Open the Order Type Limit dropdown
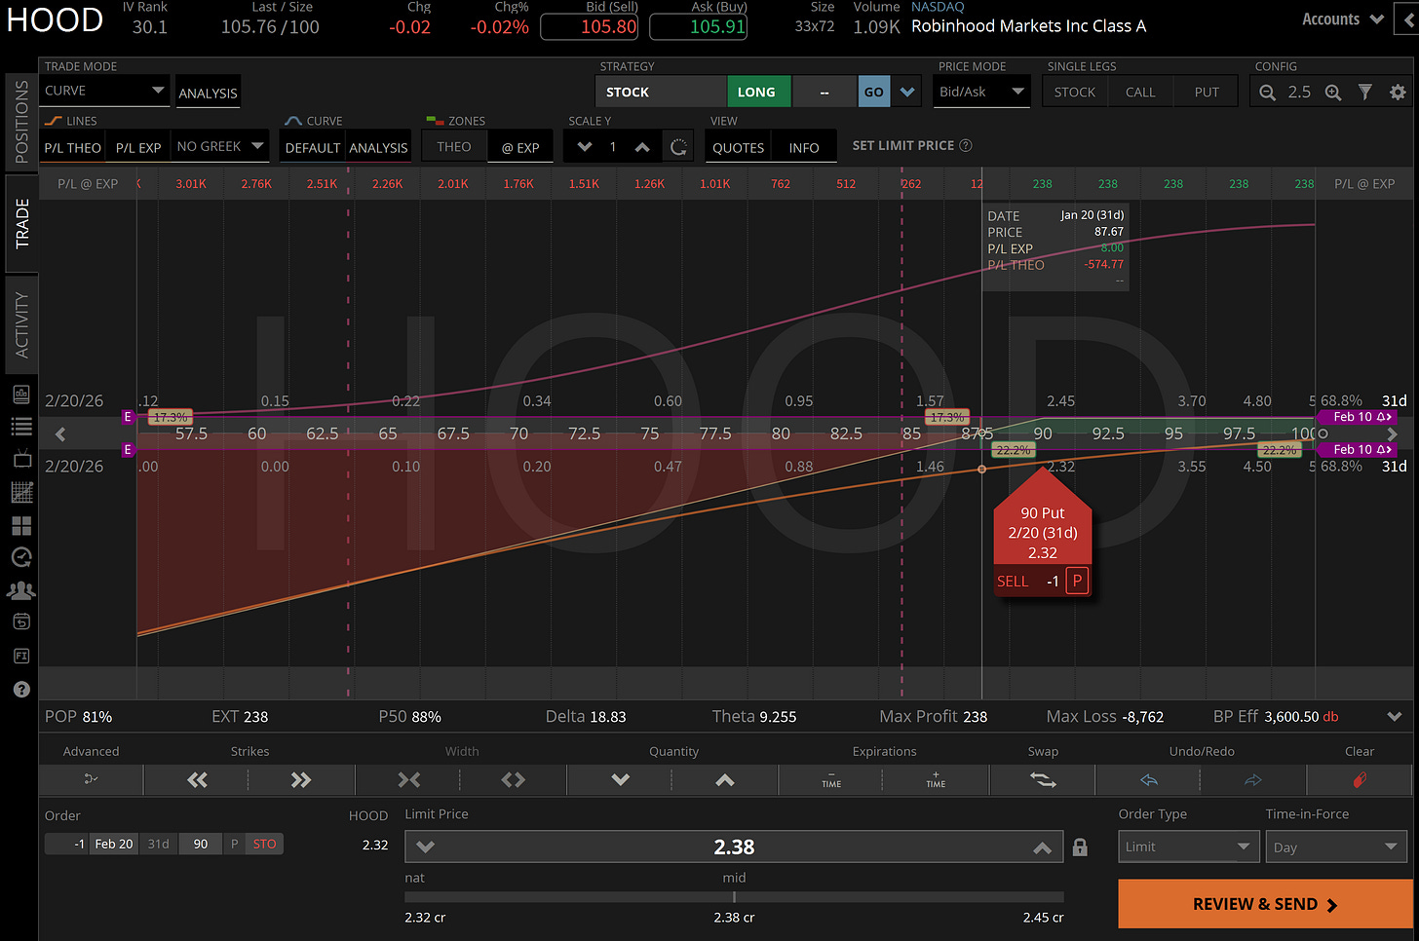This screenshot has width=1419, height=941. pyautogui.click(x=1188, y=847)
